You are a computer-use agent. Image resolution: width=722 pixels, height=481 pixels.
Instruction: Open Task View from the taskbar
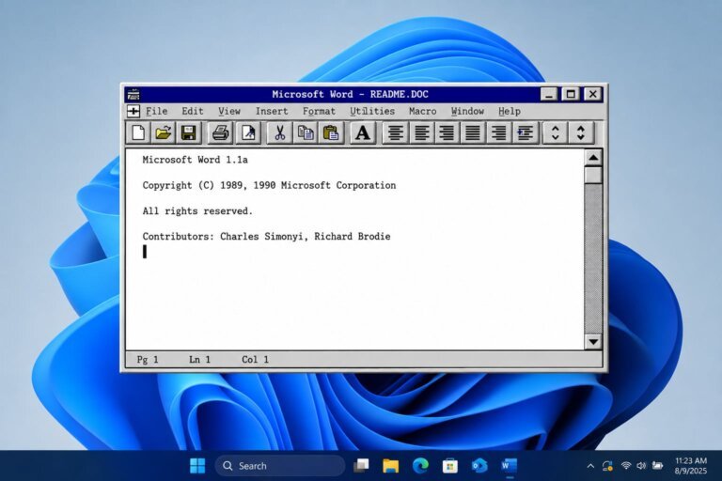(361, 466)
